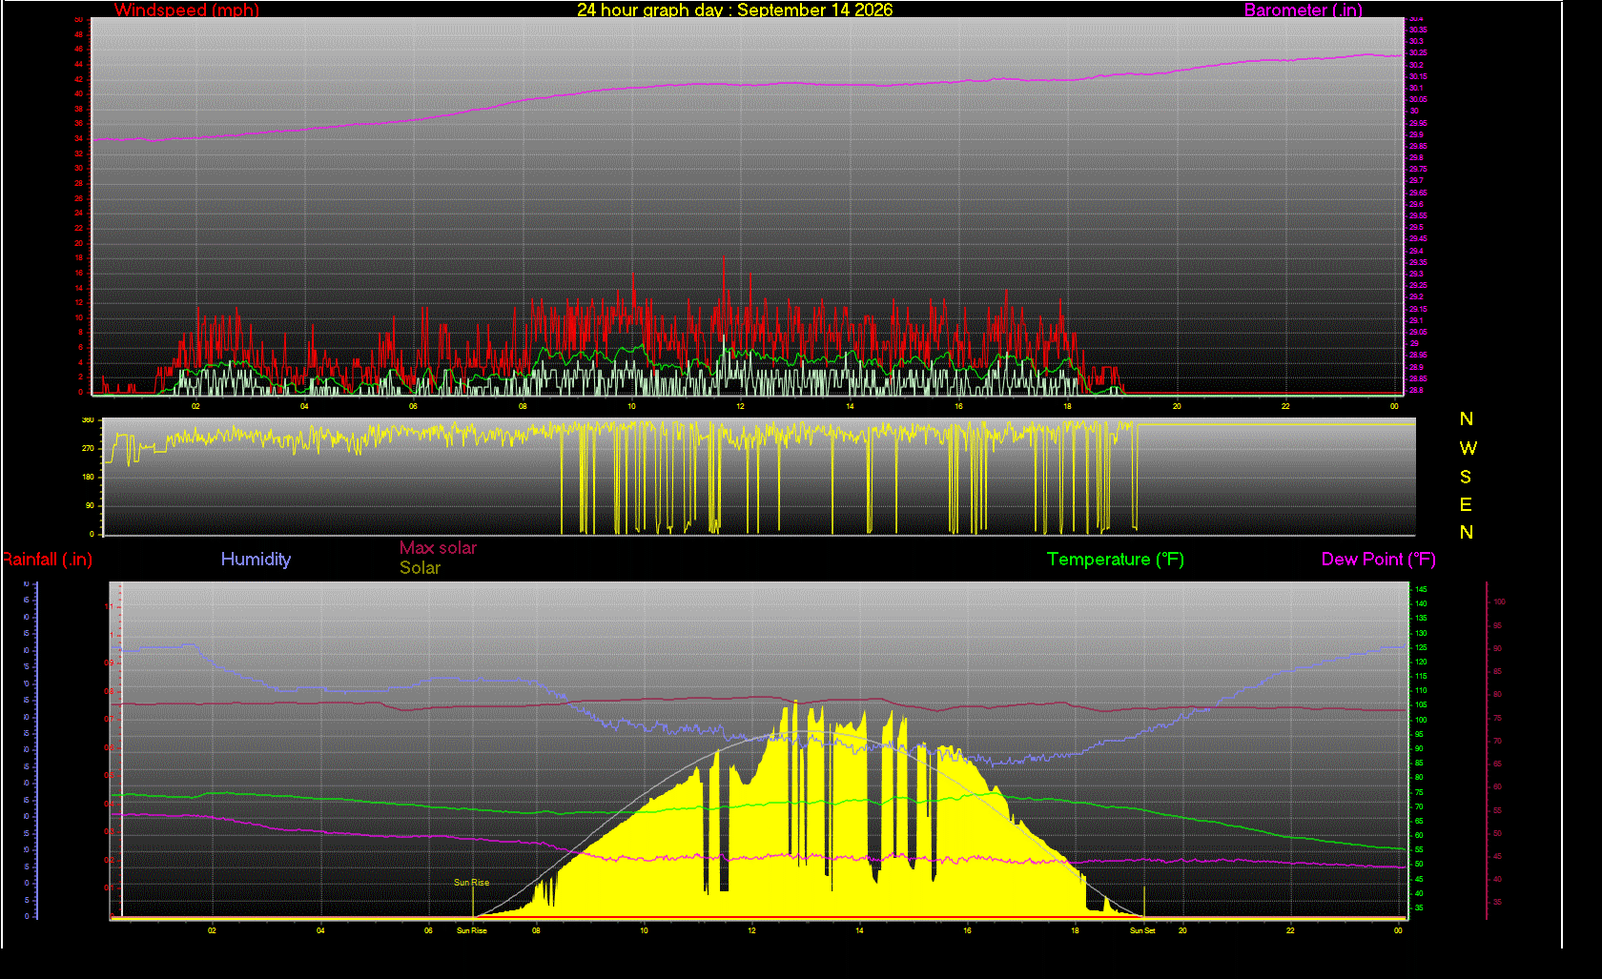Click "125" on the green temperature axis
1602x979 pixels.
[1421, 647]
